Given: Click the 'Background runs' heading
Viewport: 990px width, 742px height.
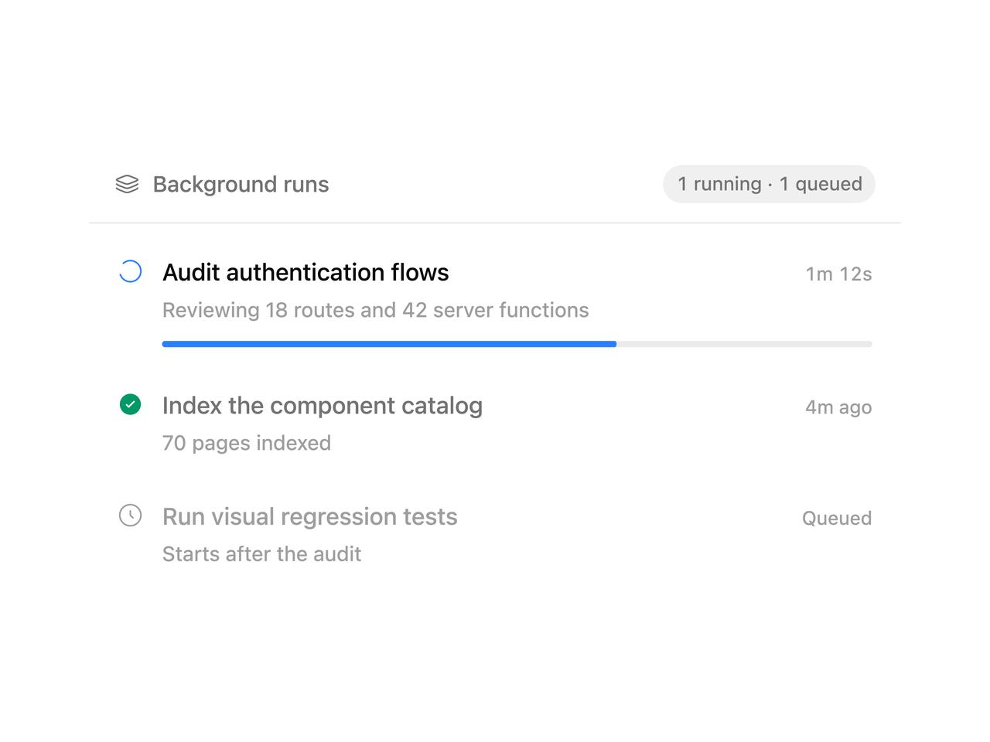Looking at the screenshot, I should 241,184.
